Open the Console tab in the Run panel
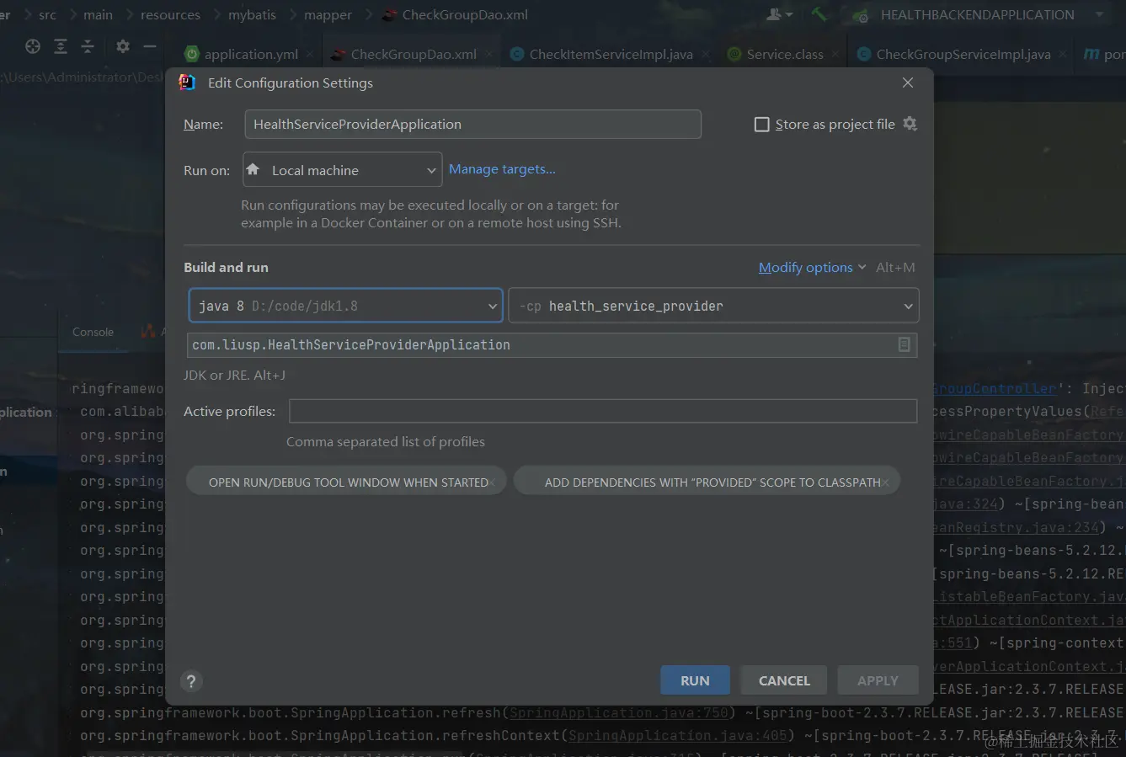Screen dimensions: 1126x757 pyautogui.click(x=93, y=332)
